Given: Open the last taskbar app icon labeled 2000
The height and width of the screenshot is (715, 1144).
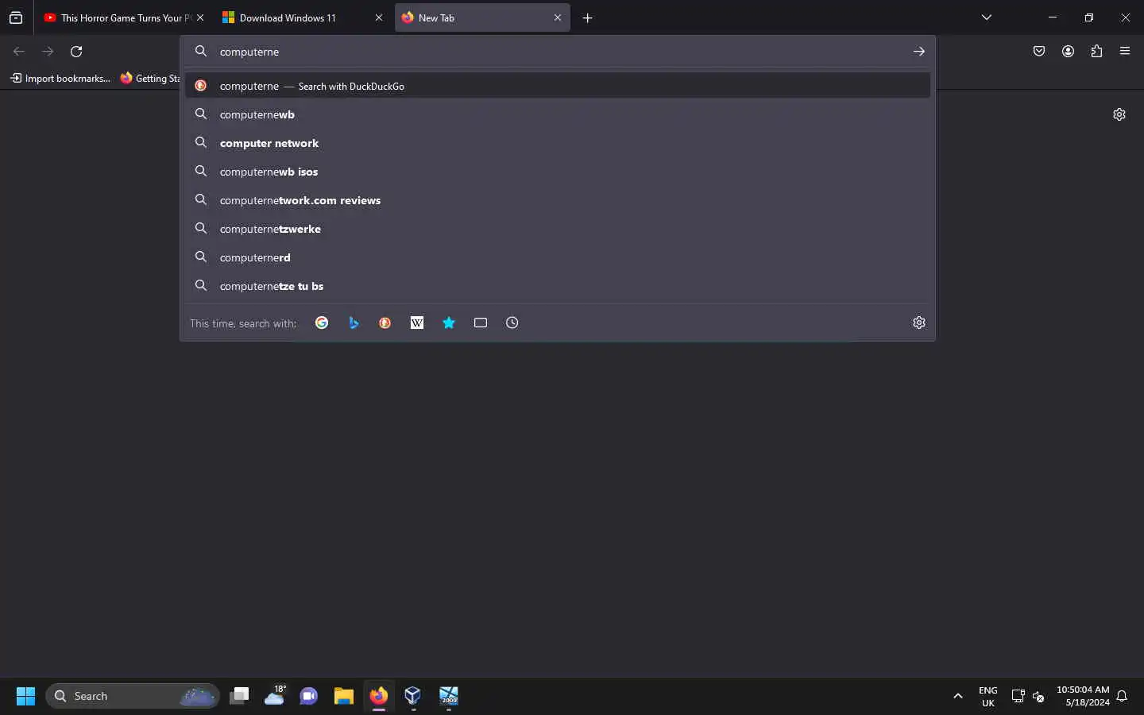Looking at the screenshot, I should [x=449, y=696].
